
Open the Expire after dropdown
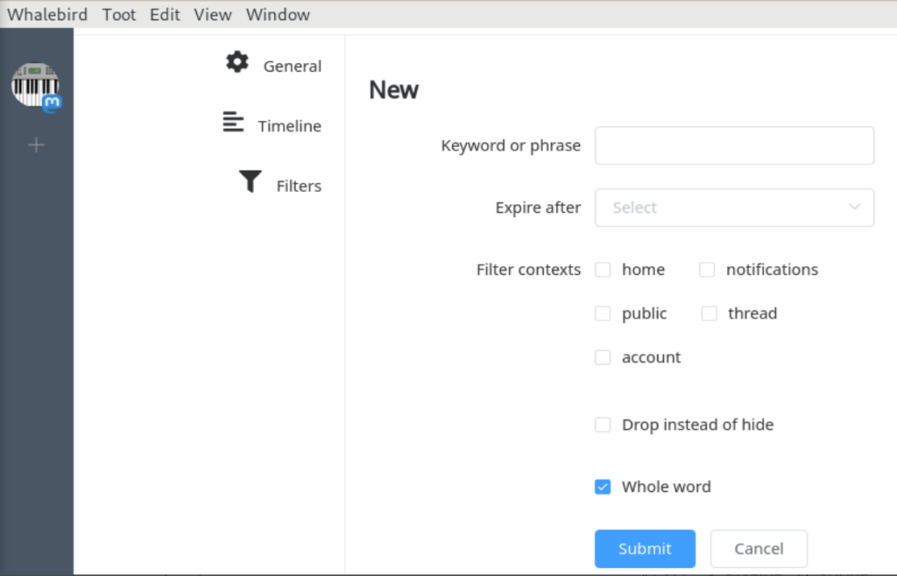pos(734,207)
